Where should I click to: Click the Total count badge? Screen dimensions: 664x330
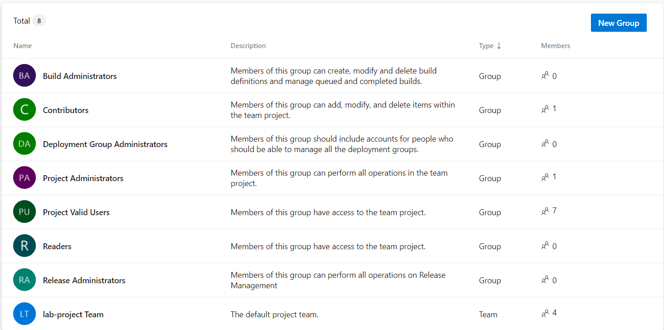pos(39,21)
